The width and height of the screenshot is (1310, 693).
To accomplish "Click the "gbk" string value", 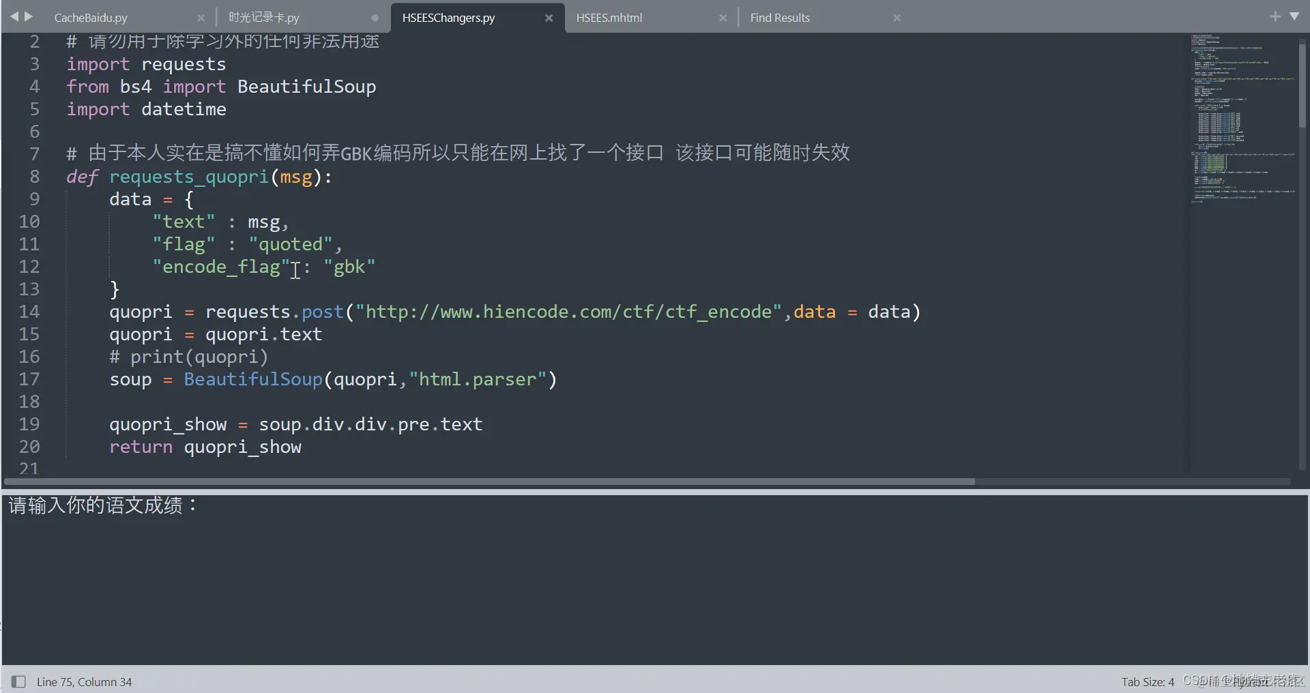I will click(349, 267).
